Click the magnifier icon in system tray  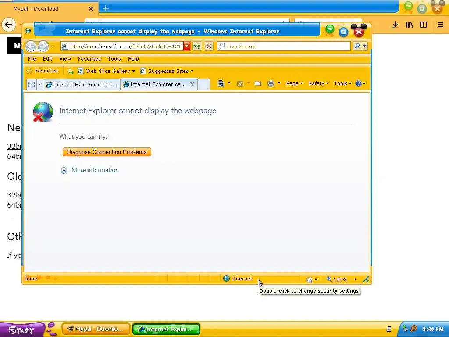click(413, 329)
